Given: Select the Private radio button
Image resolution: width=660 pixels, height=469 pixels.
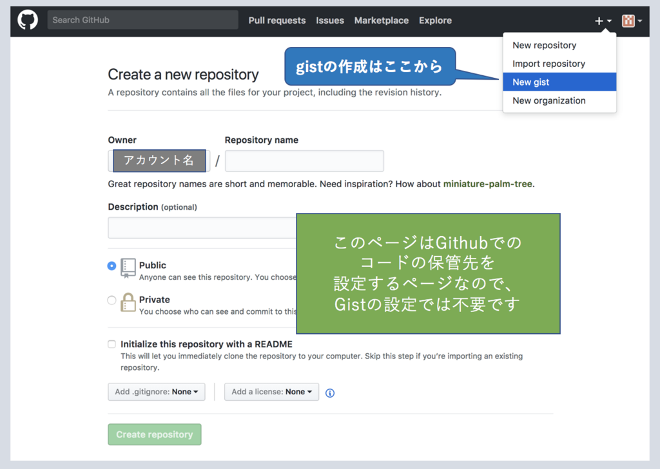Looking at the screenshot, I should pyautogui.click(x=112, y=300).
